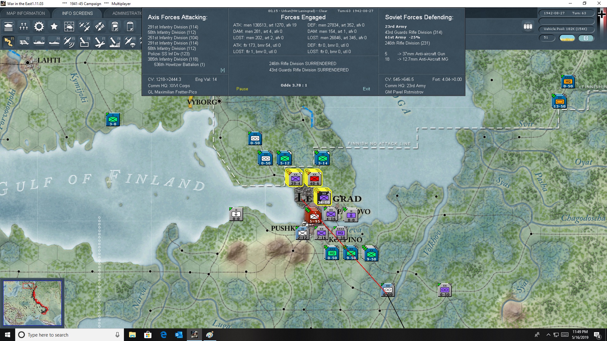607x341 pixels.
Task: Select the 5-12 Finnish unit counter
Action: [x=285, y=159]
